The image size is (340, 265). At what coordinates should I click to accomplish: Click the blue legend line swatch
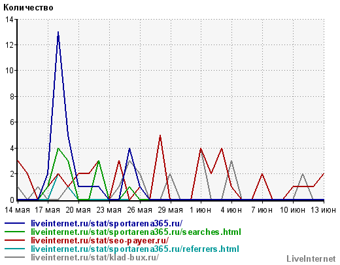pos(14,223)
